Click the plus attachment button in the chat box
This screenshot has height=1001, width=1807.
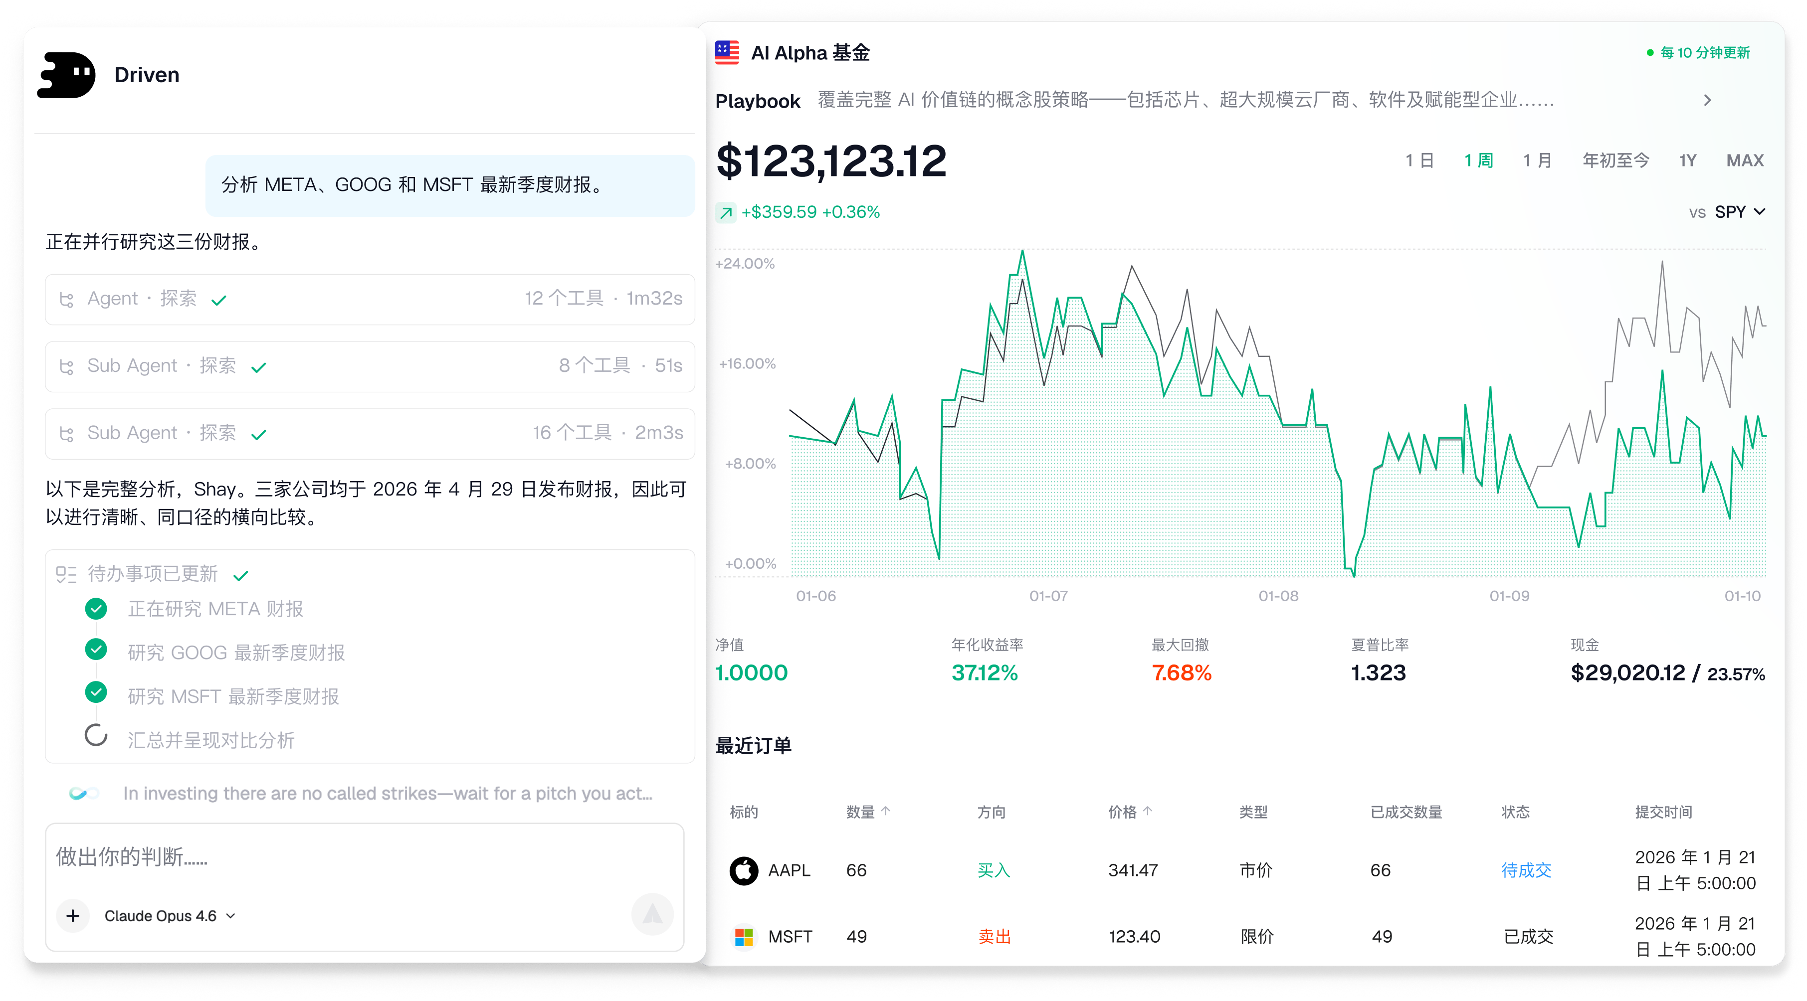(x=73, y=915)
